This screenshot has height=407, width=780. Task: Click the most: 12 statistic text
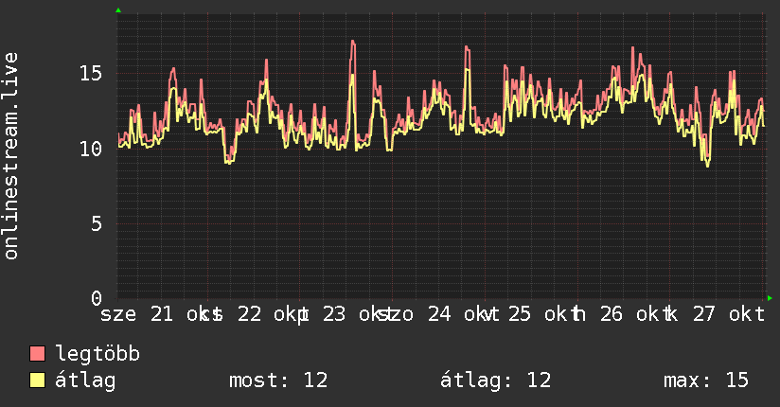[278, 380]
